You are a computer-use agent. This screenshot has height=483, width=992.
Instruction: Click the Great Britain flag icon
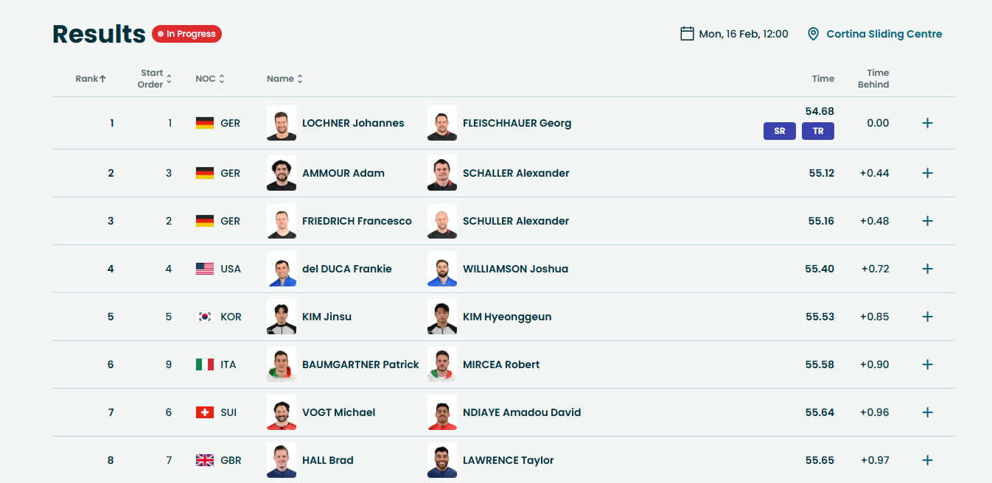204,460
